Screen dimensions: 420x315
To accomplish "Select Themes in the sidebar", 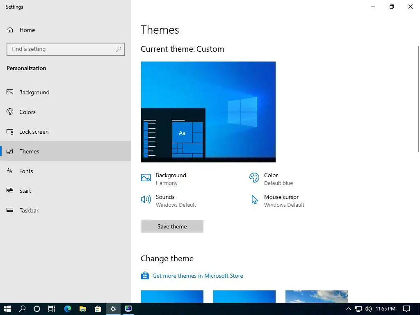I will (x=66, y=151).
